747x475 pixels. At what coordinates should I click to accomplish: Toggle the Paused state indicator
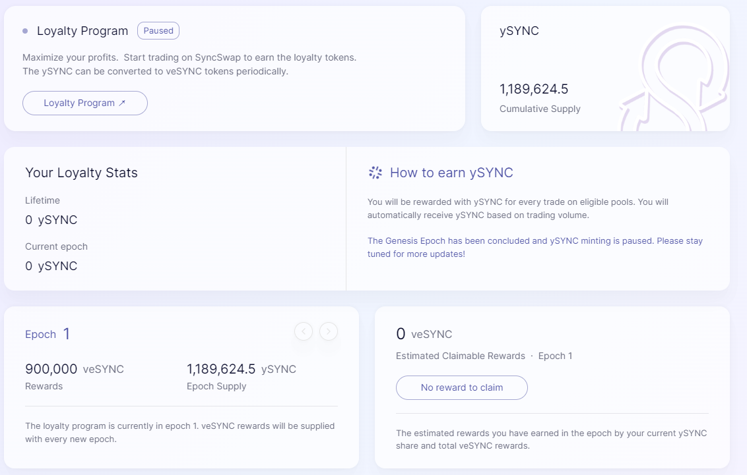tap(158, 30)
